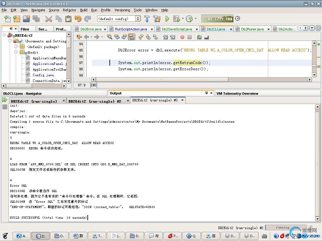
Task: Toggle Highlight Search in editor toolbar
Action: point(132,37)
